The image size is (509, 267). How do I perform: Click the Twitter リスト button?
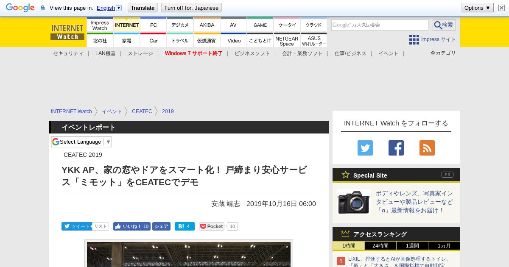tap(101, 226)
